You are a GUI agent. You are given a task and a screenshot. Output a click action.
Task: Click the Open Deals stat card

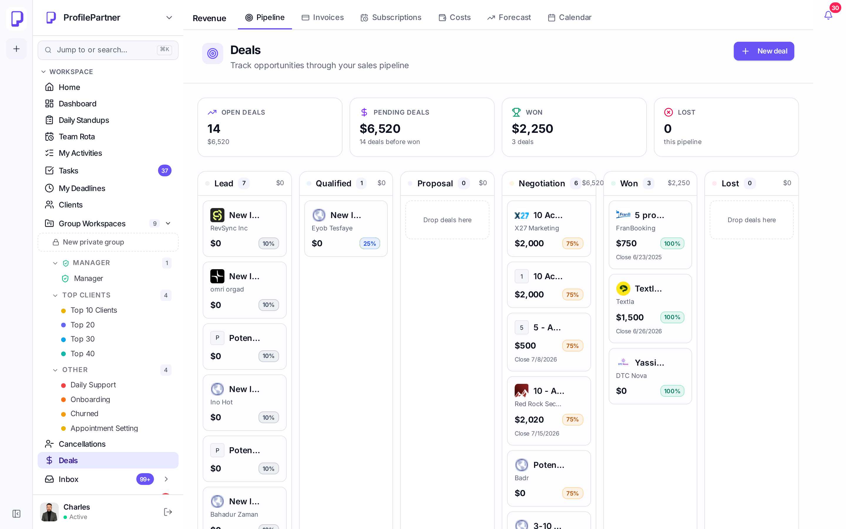click(x=270, y=127)
